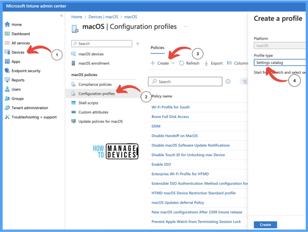
Task: Switch to the Policies tab
Action: click(157, 48)
